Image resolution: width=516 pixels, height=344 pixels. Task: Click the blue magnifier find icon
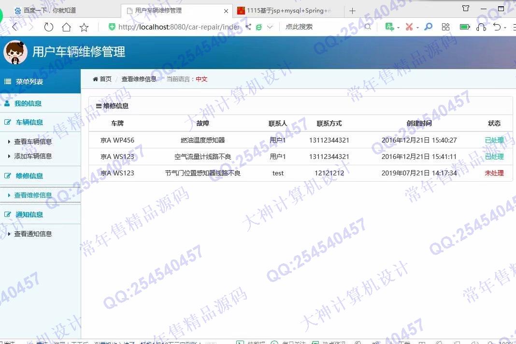coord(428,27)
